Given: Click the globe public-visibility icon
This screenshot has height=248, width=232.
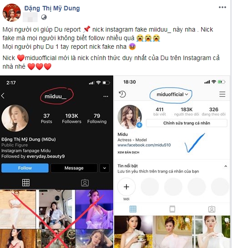Looking at the screenshot, I should pos(44,17).
